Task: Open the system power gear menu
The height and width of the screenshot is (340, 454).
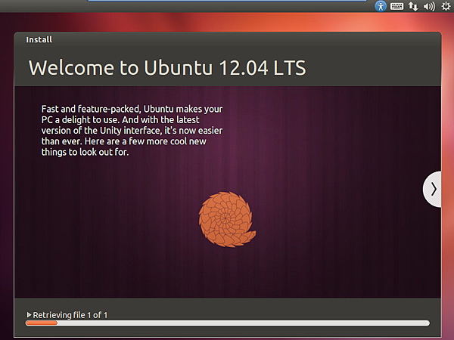Action: [446, 6]
